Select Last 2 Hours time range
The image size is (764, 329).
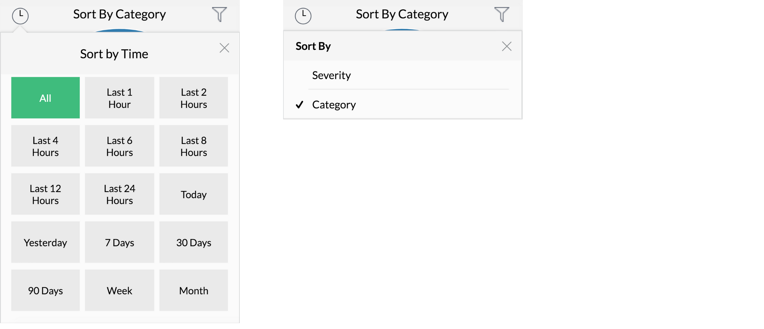(x=194, y=98)
